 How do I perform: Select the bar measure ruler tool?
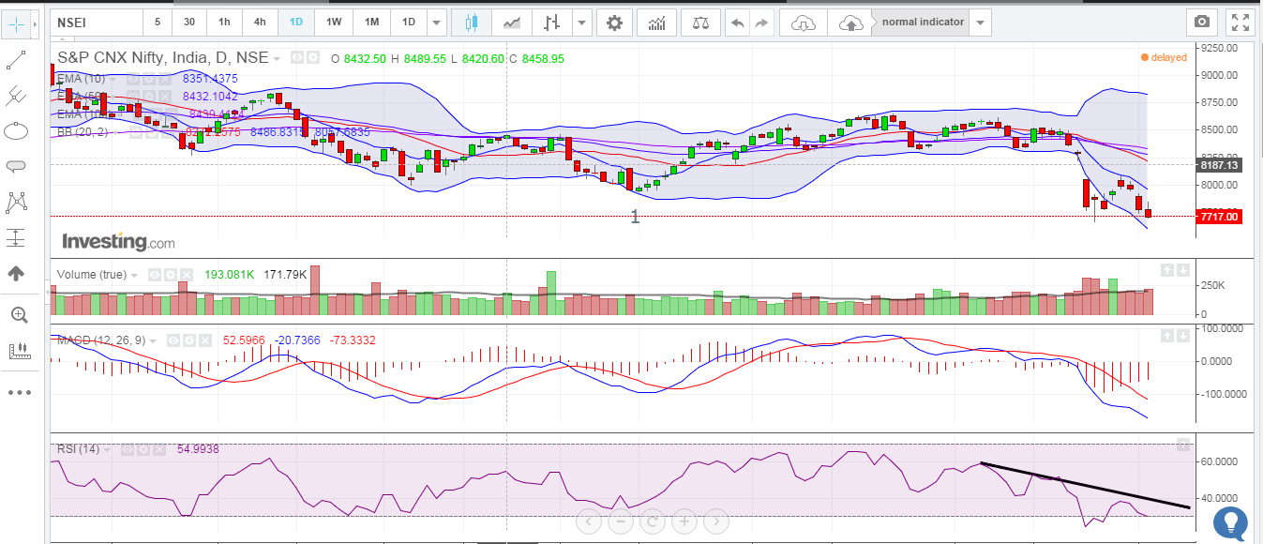(x=18, y=352)
